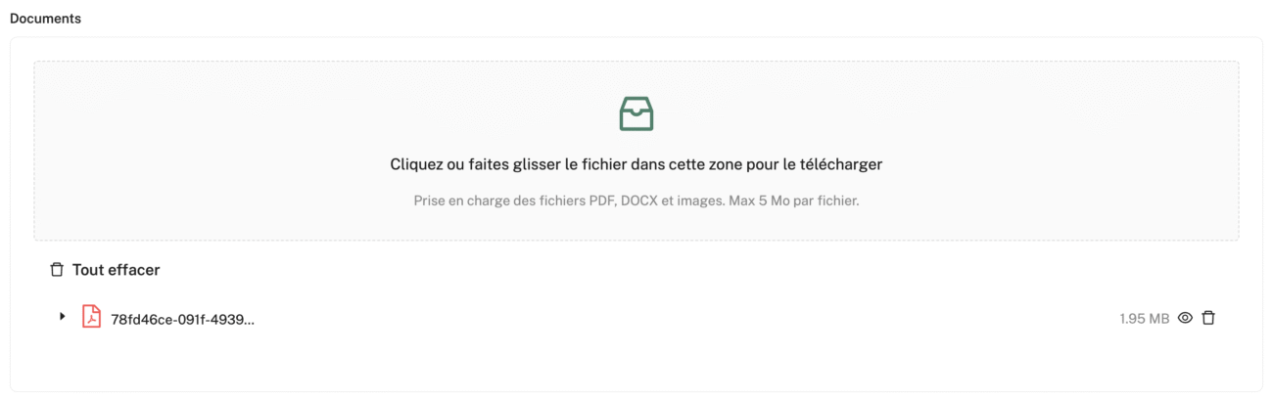Viewport: 1273px width, 400px height.
Task: Delete the 78fd46ce file using its trash icon
Action: (1208, 318)
